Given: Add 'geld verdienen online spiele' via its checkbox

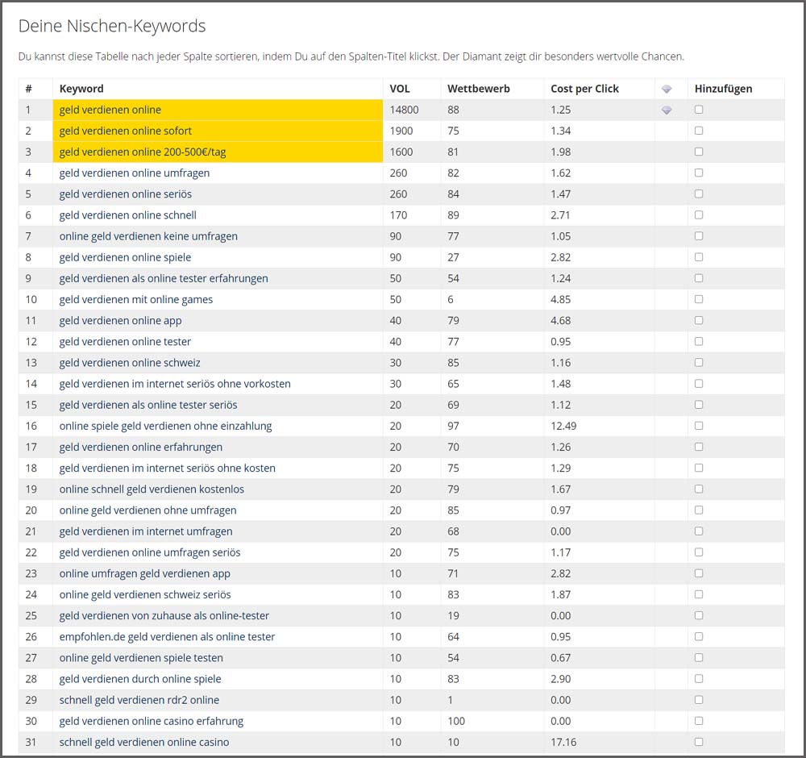Looking at the screenshot, I should click(x=699, y=257).
